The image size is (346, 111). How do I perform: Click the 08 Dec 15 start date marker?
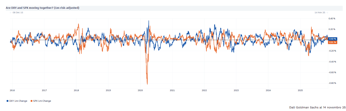(18, 12)
